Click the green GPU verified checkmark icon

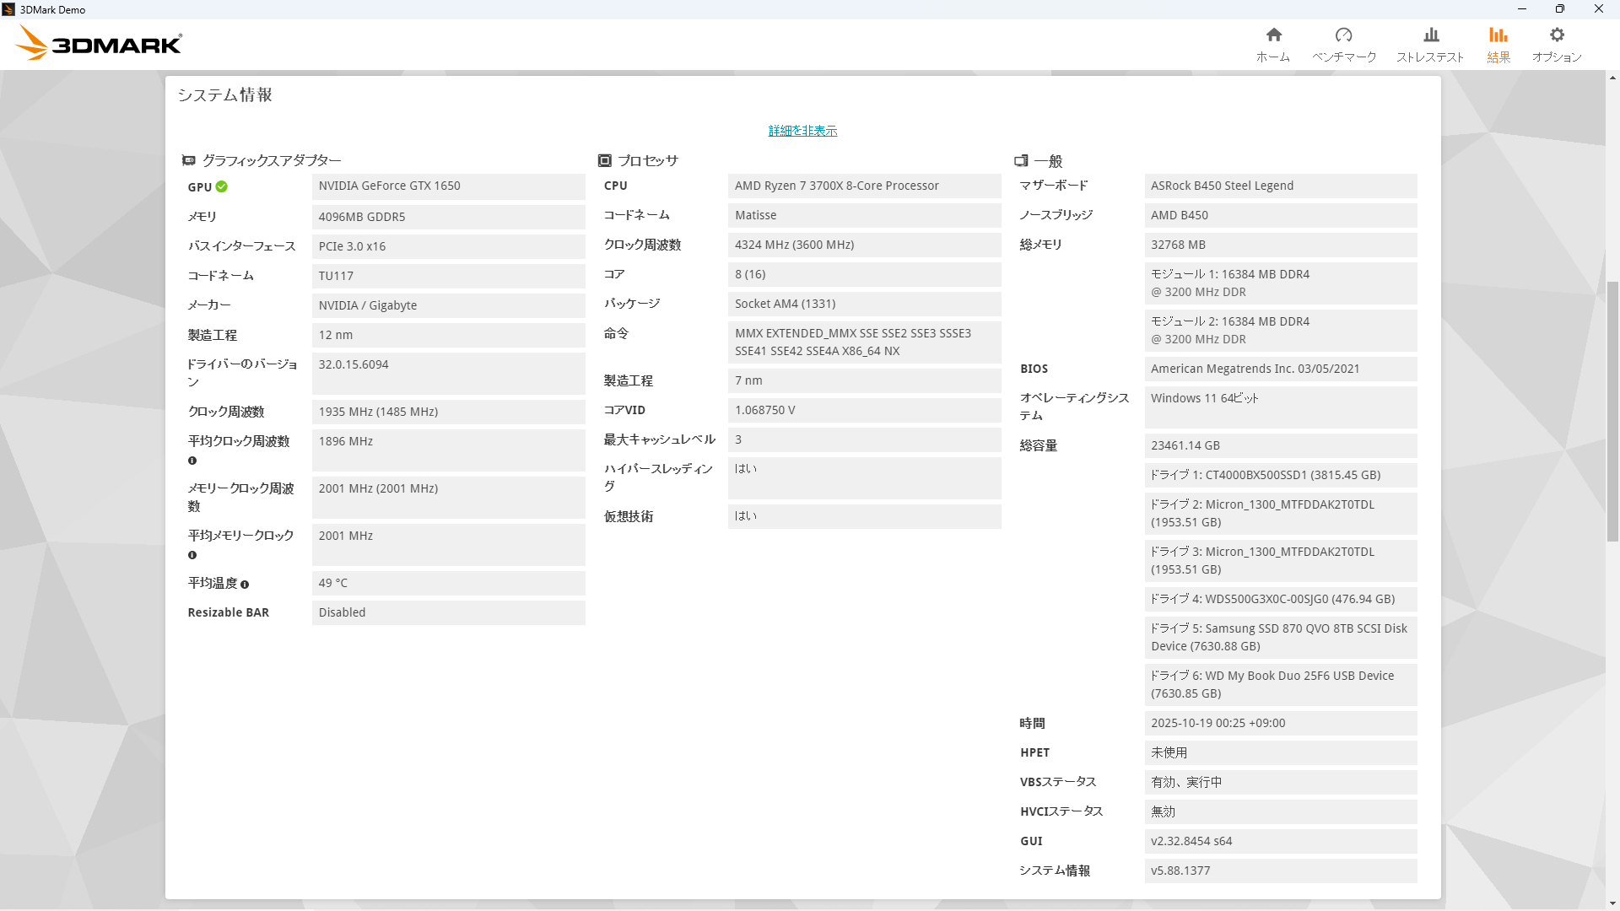pyautogui.click(x=221, y=186)
